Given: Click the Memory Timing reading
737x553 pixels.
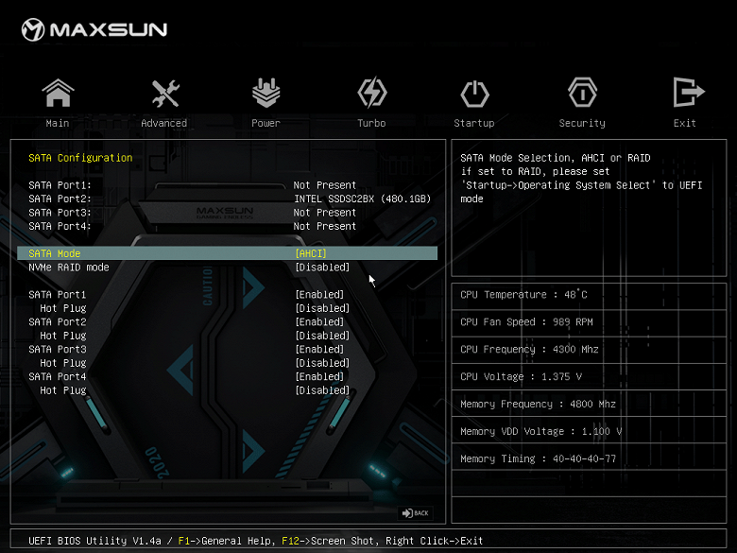Looking at the screenshot, I should click(539, 458).
